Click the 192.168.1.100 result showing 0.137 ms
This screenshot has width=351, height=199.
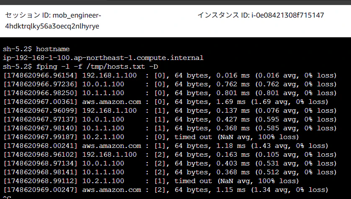(170, 111)
